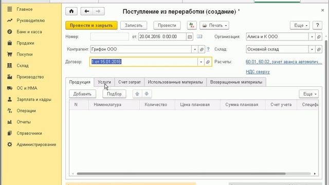Move row down with the down arrow

147,94
